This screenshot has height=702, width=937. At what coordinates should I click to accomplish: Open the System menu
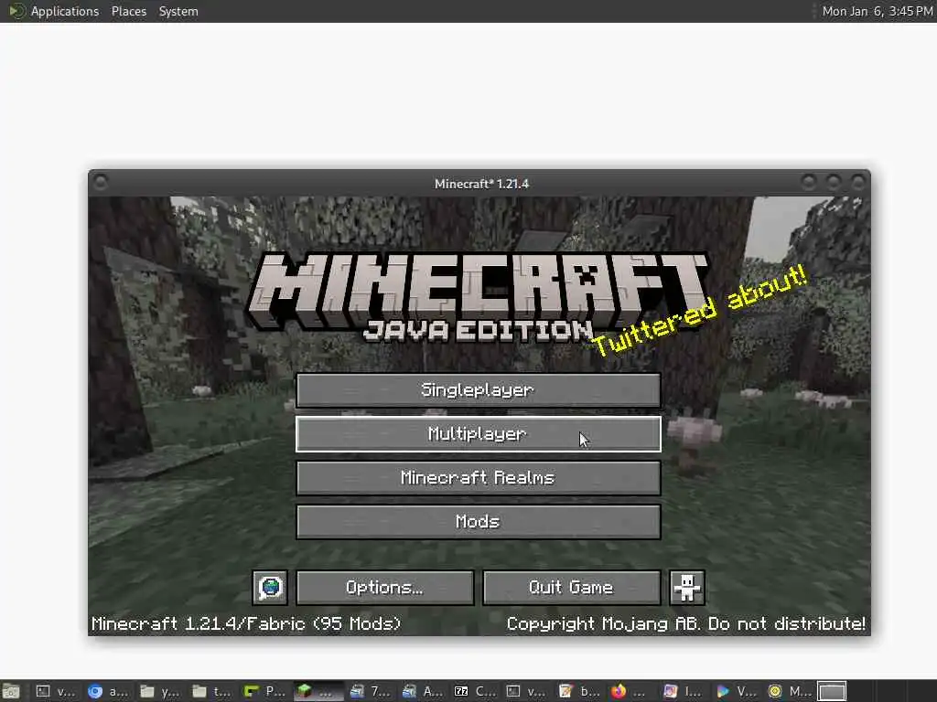point(178,11)
